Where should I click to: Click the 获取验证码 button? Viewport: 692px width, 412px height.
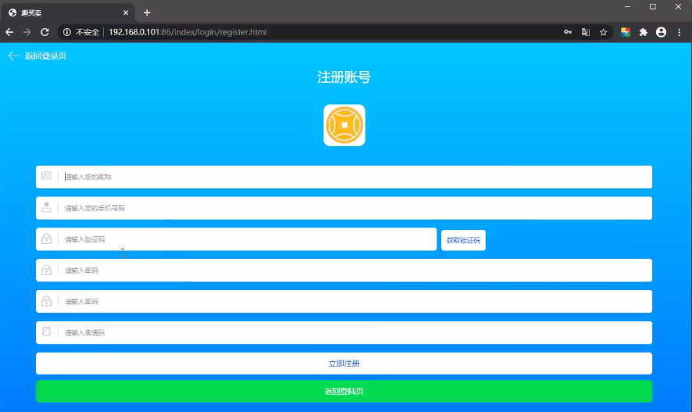(463, 240)
